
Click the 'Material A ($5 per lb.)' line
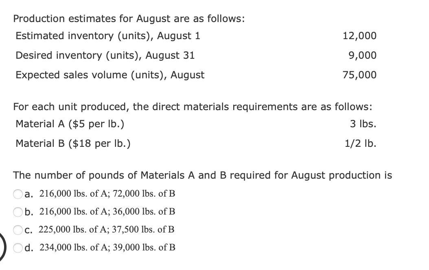click(x=70, y=124)
